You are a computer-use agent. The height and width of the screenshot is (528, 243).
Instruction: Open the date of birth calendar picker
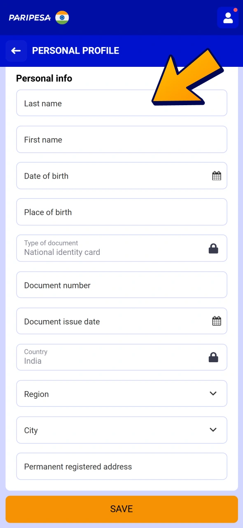(x=217, y=175)
